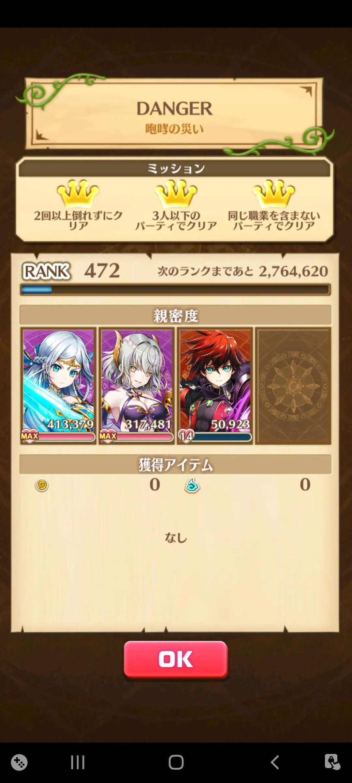Click the third mission crown icon
Image resolution: width=352 pixels, height=783 pixels.
[x=274, y=193]
